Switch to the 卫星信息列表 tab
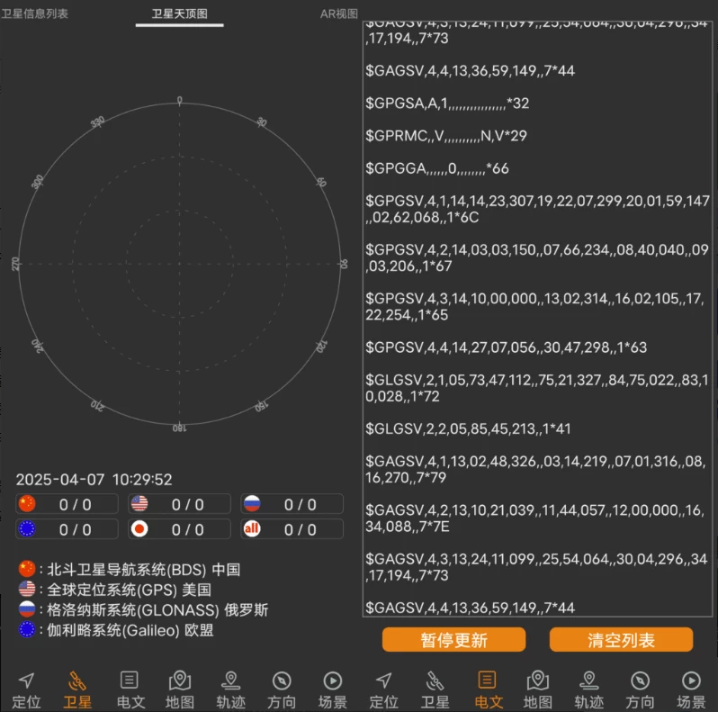The height and width of the screenshot is (712, 718). click(34, 14)
